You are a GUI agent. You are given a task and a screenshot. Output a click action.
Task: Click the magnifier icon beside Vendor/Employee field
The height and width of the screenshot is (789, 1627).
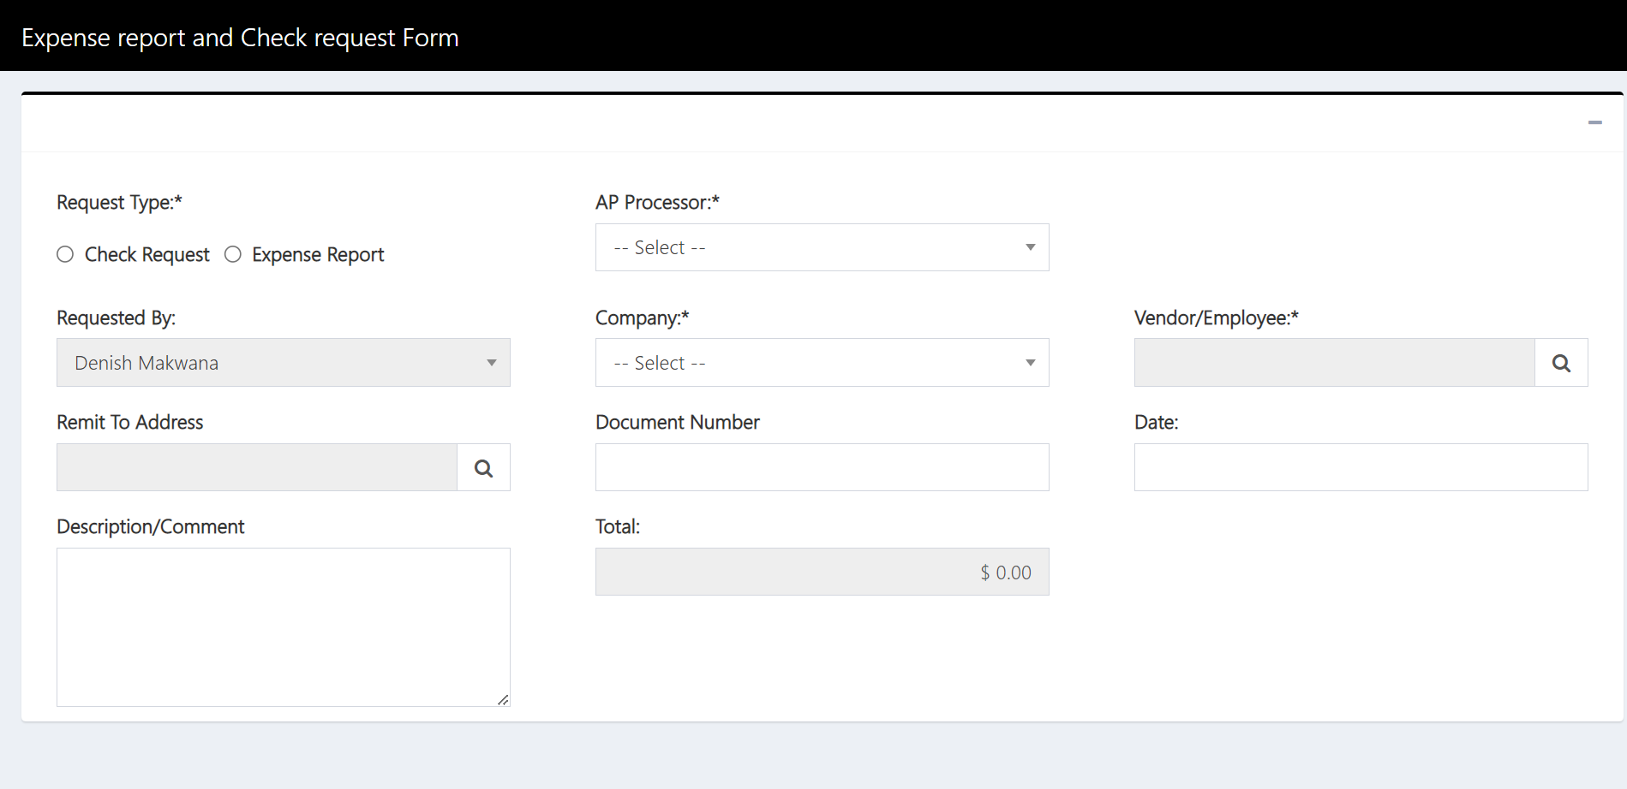point(1561,362)
